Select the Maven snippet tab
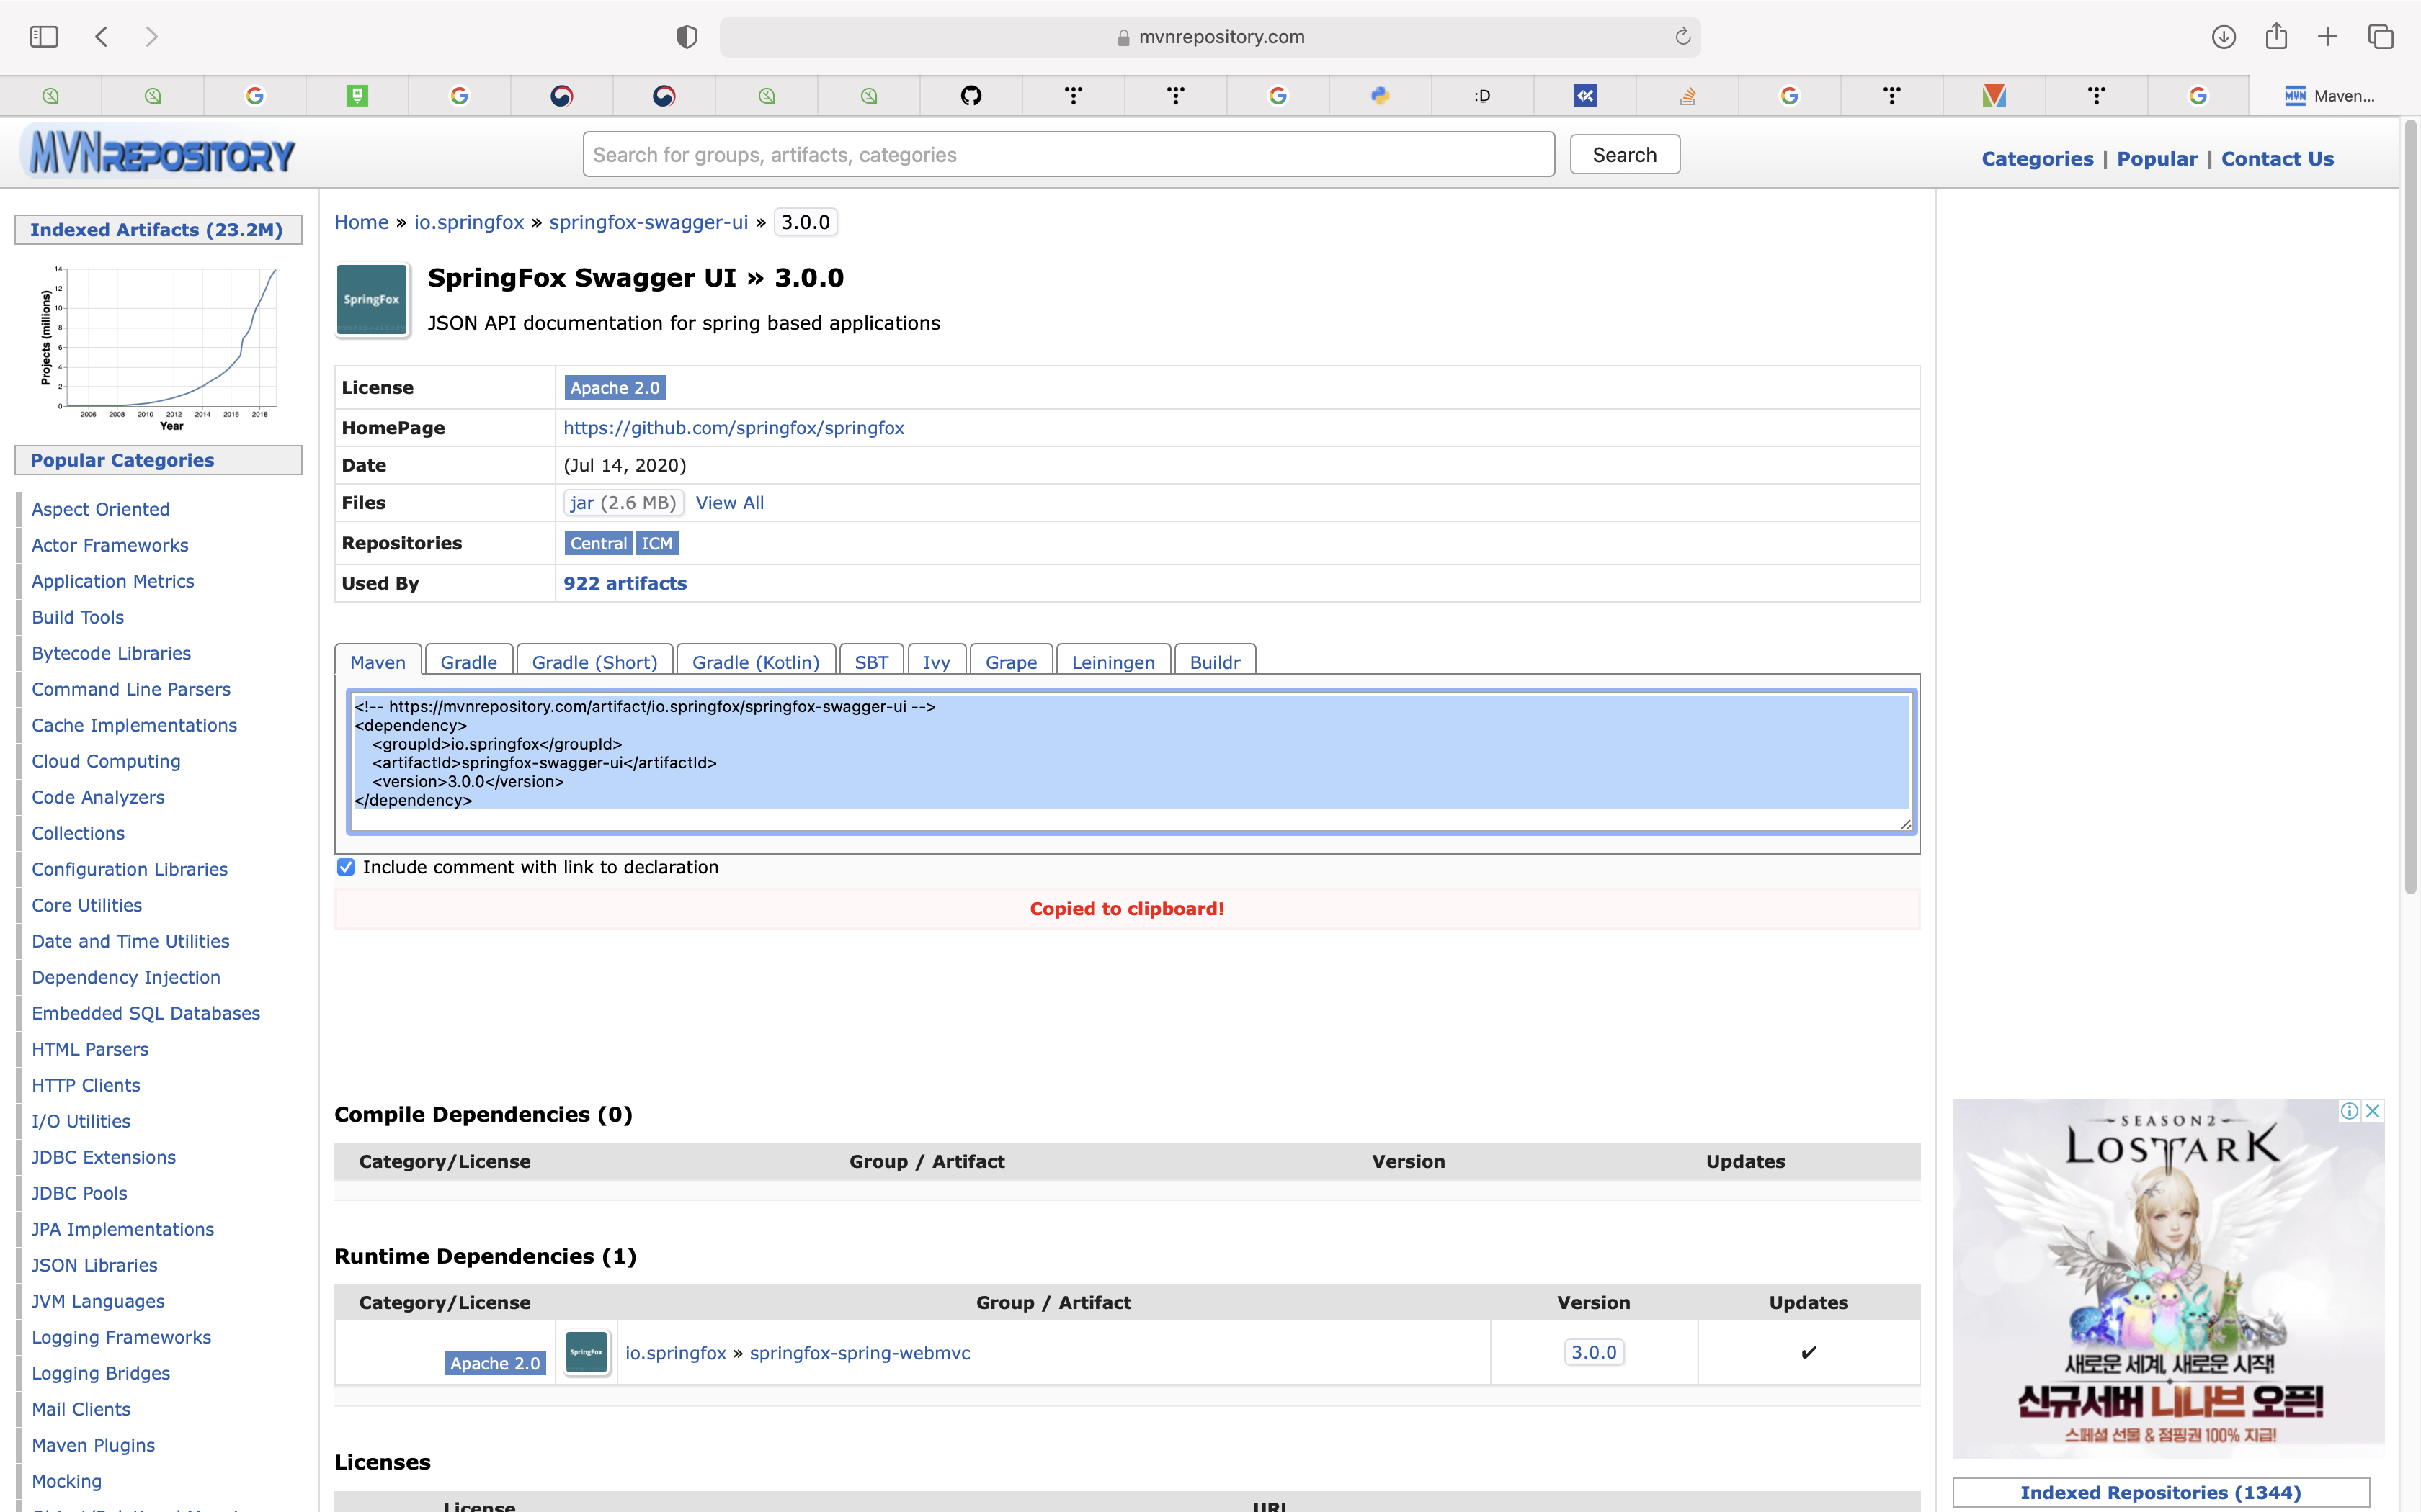2421x1512 pixels. [x=378, y=661]
